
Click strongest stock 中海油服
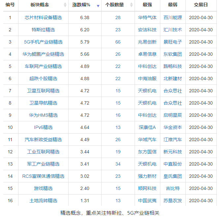pyautogui.click(x=147, y=78)
